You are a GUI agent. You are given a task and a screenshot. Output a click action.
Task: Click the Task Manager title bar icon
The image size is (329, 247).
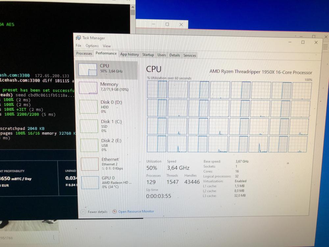79,38
